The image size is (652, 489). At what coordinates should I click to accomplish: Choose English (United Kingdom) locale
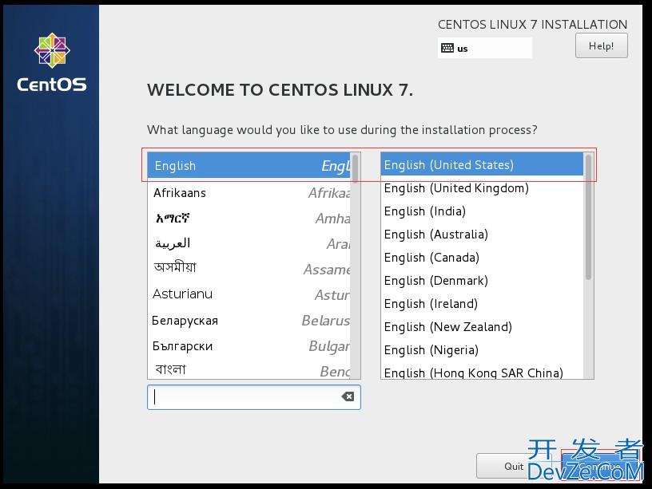coord(482,188)
